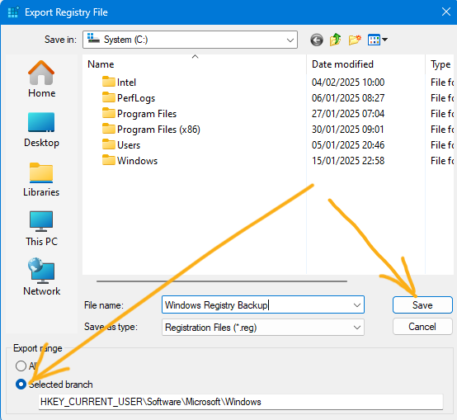Select the PerfLogs folder icon
The width and height of the screenshot is (457, 420).
pos(109,97)
